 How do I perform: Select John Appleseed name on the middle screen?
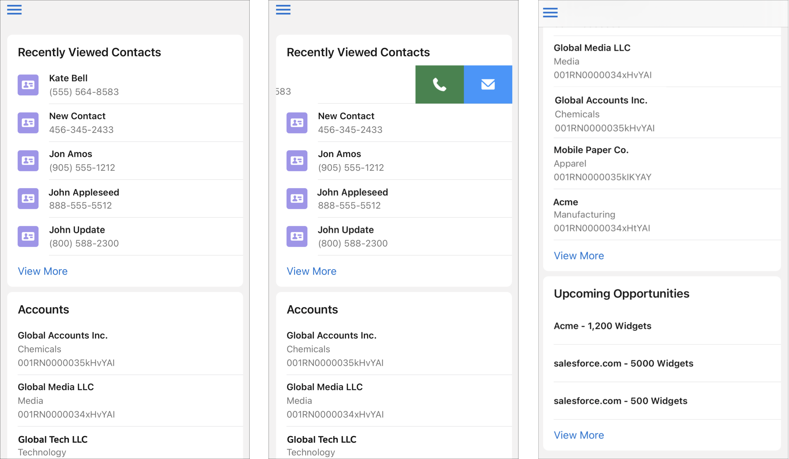353,192
